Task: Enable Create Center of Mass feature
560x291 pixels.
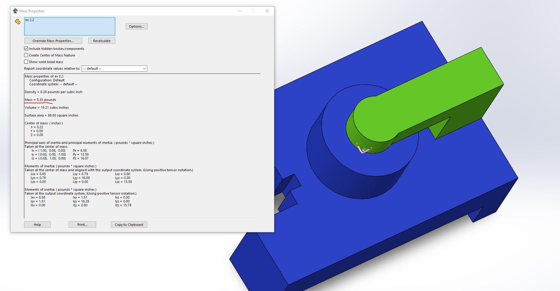Action: click(x=26, y=55)
